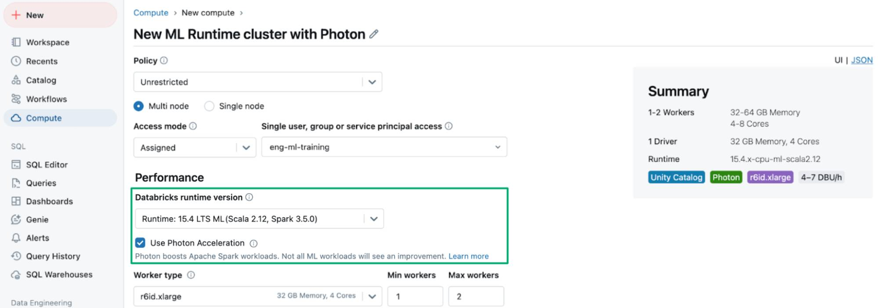Open the r6id.xlarge worker type dropdown
The image size is (878, 308).
pyautogui.click(x=258, y=296)
